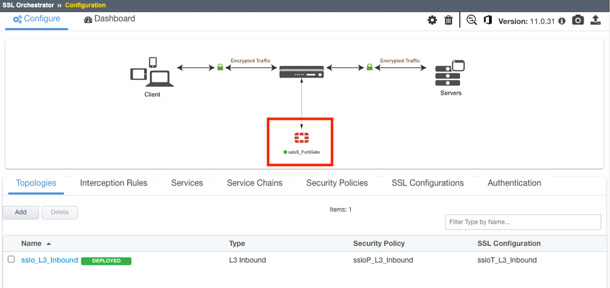Click the Office 365 icon
This screenshot has height=288, width=610.
coord(488,20)
